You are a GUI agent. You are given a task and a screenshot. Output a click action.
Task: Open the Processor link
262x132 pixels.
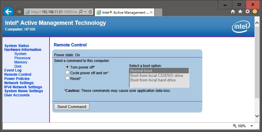click(23, 58)
